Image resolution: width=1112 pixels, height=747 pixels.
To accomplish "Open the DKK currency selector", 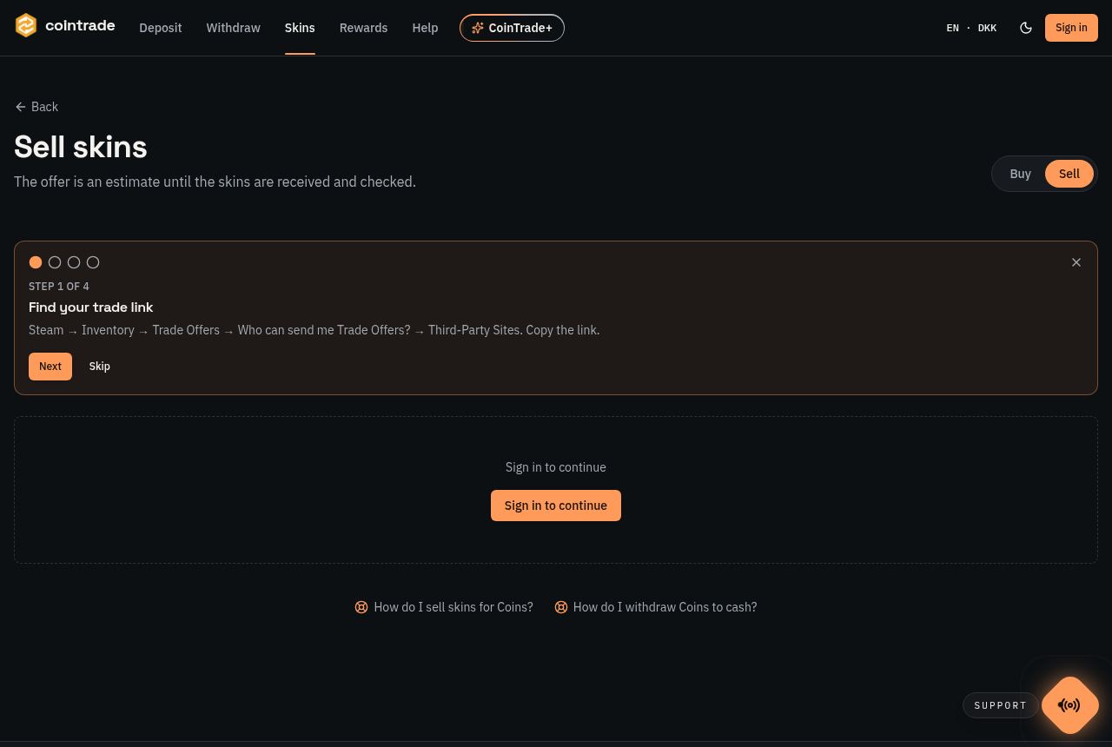I will (987, 28).
